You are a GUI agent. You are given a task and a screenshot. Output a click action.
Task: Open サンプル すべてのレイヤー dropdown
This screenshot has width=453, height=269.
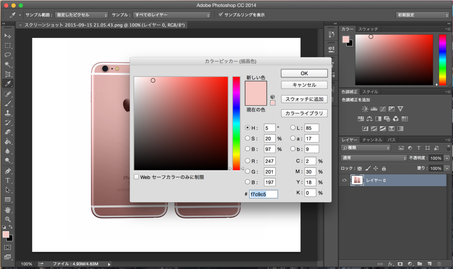172,15
